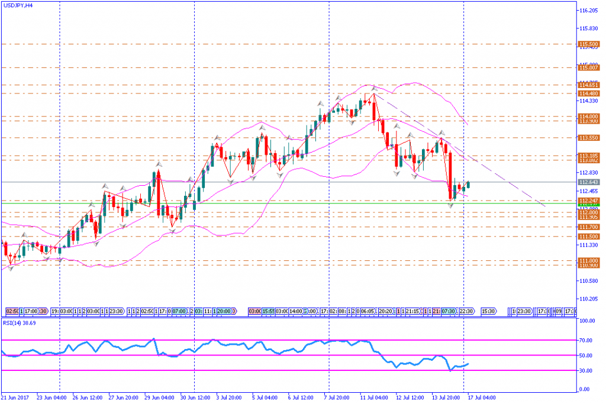606x404 pixels.
Task: Click the 110.580 value on price axis
Action: point(589,281)
